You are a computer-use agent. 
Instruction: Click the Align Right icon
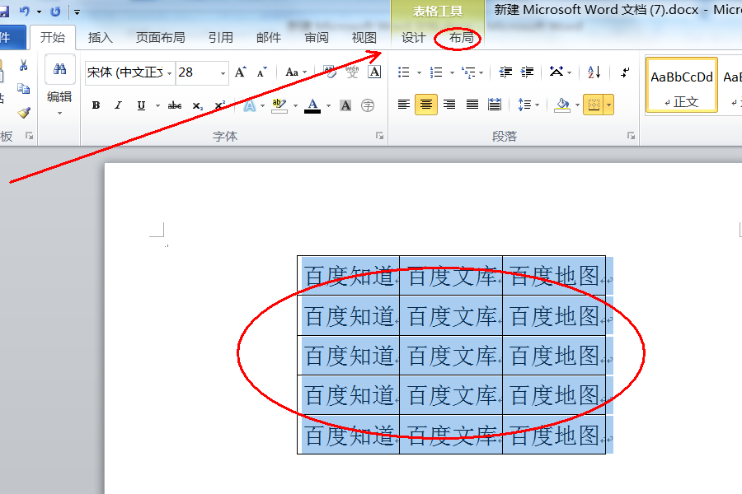449,105
